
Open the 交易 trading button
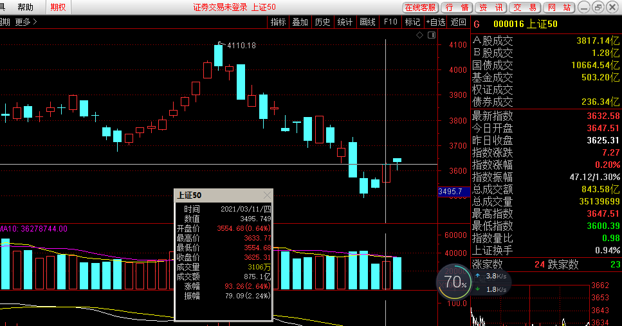pyautogui.click(x=525, y=8)
